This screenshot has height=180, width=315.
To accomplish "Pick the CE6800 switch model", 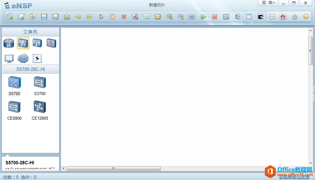I will pos(14,111).
